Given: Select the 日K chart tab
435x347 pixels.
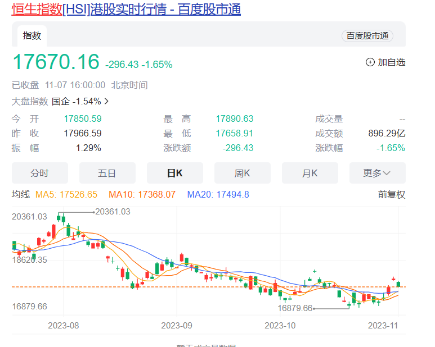Looking at the screenshot, I should coord(175,173).
